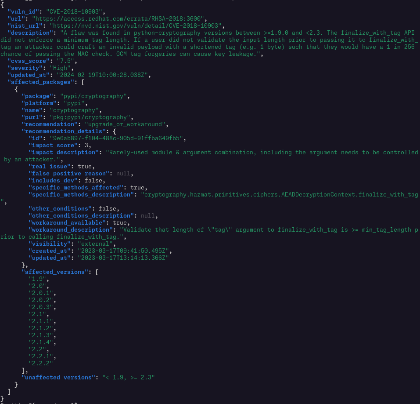Click affected version 2.1.4

41,342
